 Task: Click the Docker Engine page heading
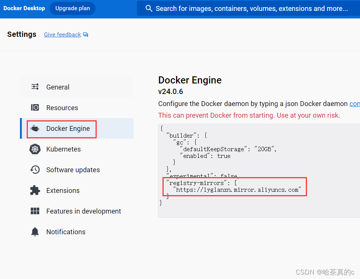(x=190, y=80)
